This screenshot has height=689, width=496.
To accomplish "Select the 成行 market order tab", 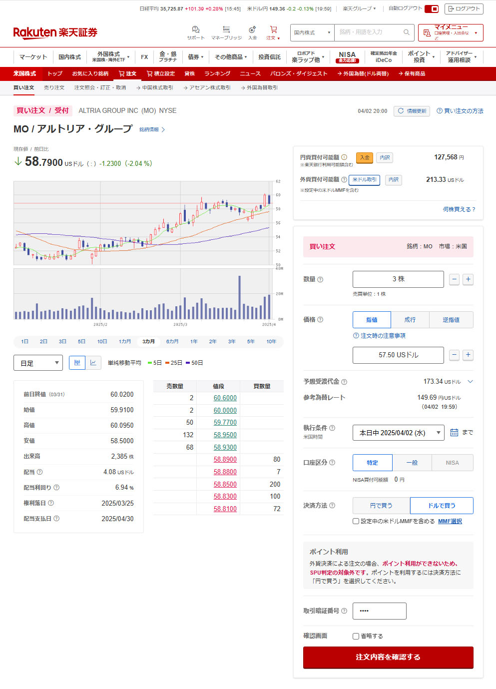I will 410,320.
